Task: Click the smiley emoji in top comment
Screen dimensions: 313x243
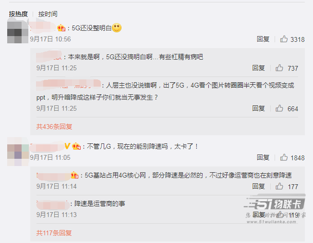Action: tap(117, 28)
